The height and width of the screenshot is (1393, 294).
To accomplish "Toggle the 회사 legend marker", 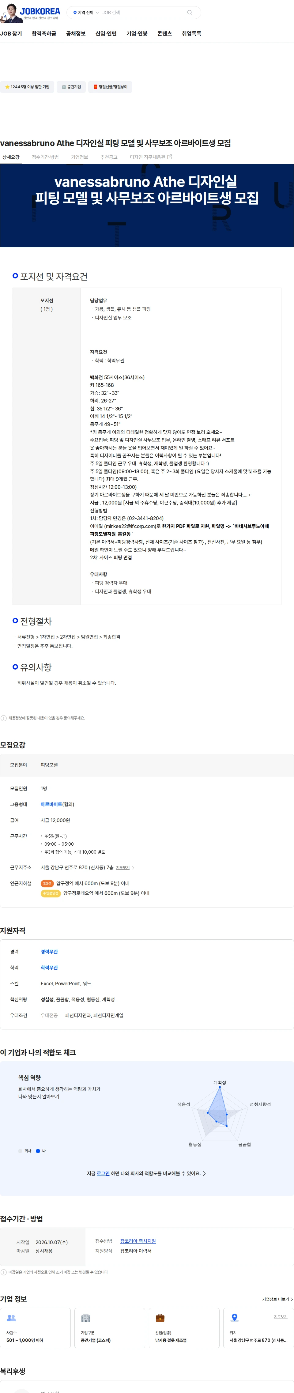I will coord(21,1151).
